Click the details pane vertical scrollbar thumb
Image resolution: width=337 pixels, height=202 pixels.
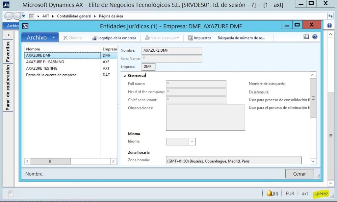pyautogui.click(x=313, y=98)
